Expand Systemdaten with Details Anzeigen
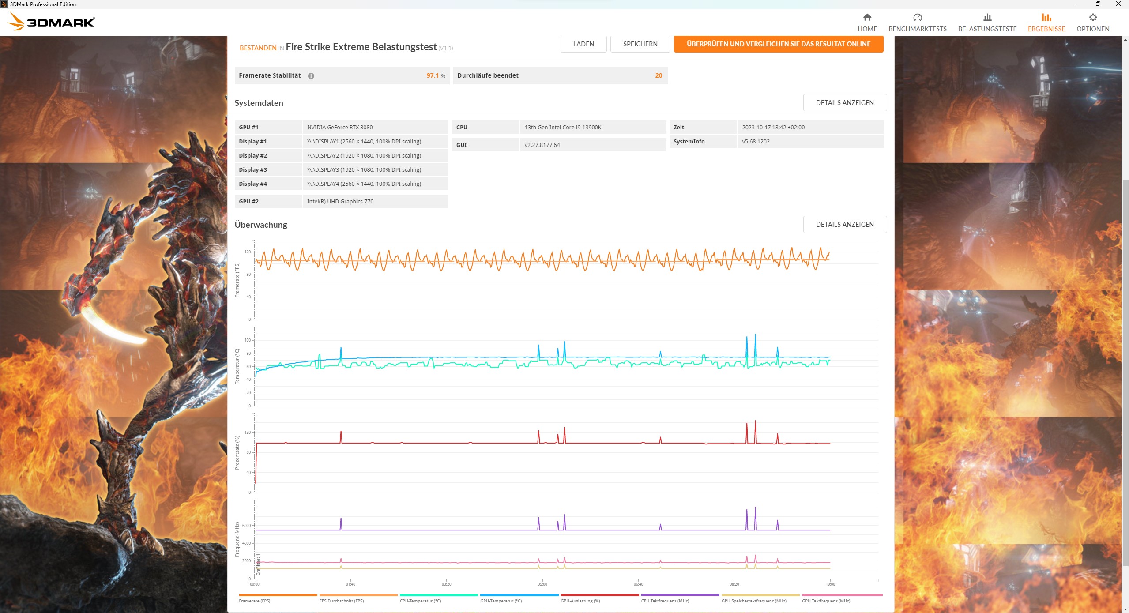 [844, 103]
